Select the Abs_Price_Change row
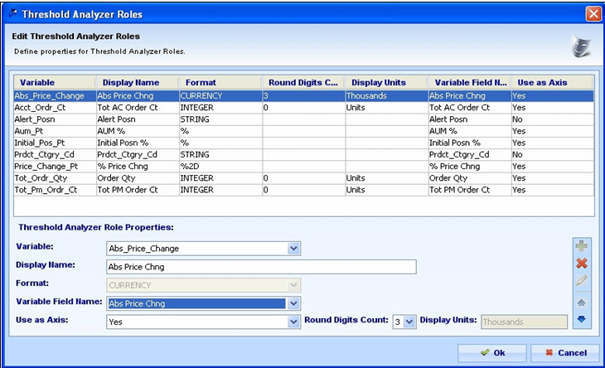Image resolution: width=605 pixels, height=368 pixels. [x=303, y=95]
